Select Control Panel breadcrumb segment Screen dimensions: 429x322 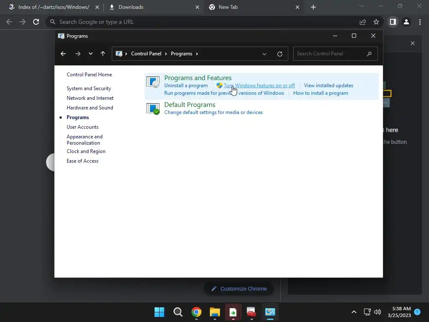(146, 54)
